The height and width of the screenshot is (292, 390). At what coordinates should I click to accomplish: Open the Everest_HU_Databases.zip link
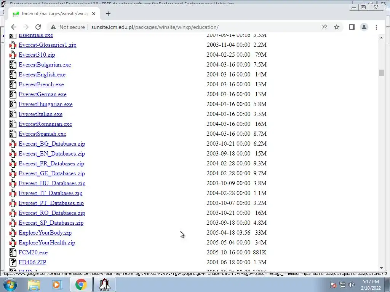52,183
